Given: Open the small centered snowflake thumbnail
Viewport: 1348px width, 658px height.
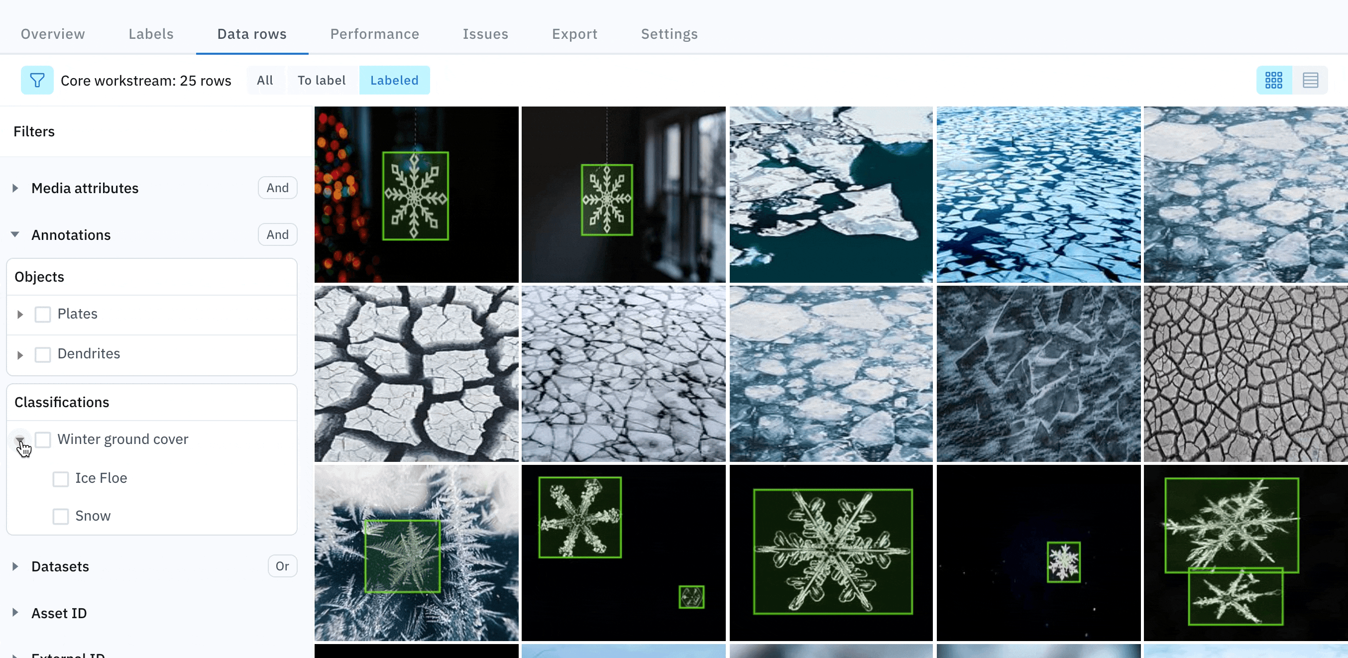Looking at the screenshot, I should pos(1039,553).
